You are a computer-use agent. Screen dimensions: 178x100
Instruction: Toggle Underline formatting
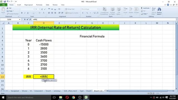(28, 13)
